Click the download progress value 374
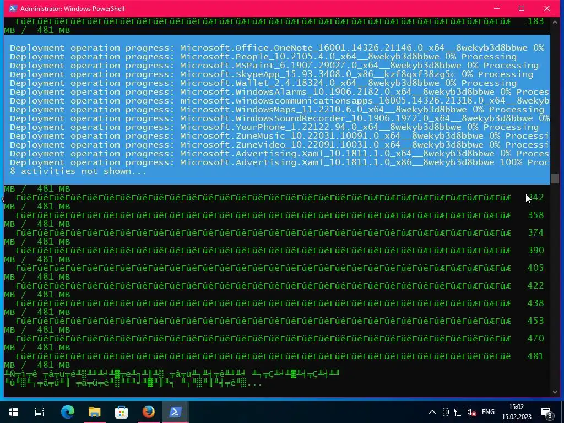 (x=535, y=233)
